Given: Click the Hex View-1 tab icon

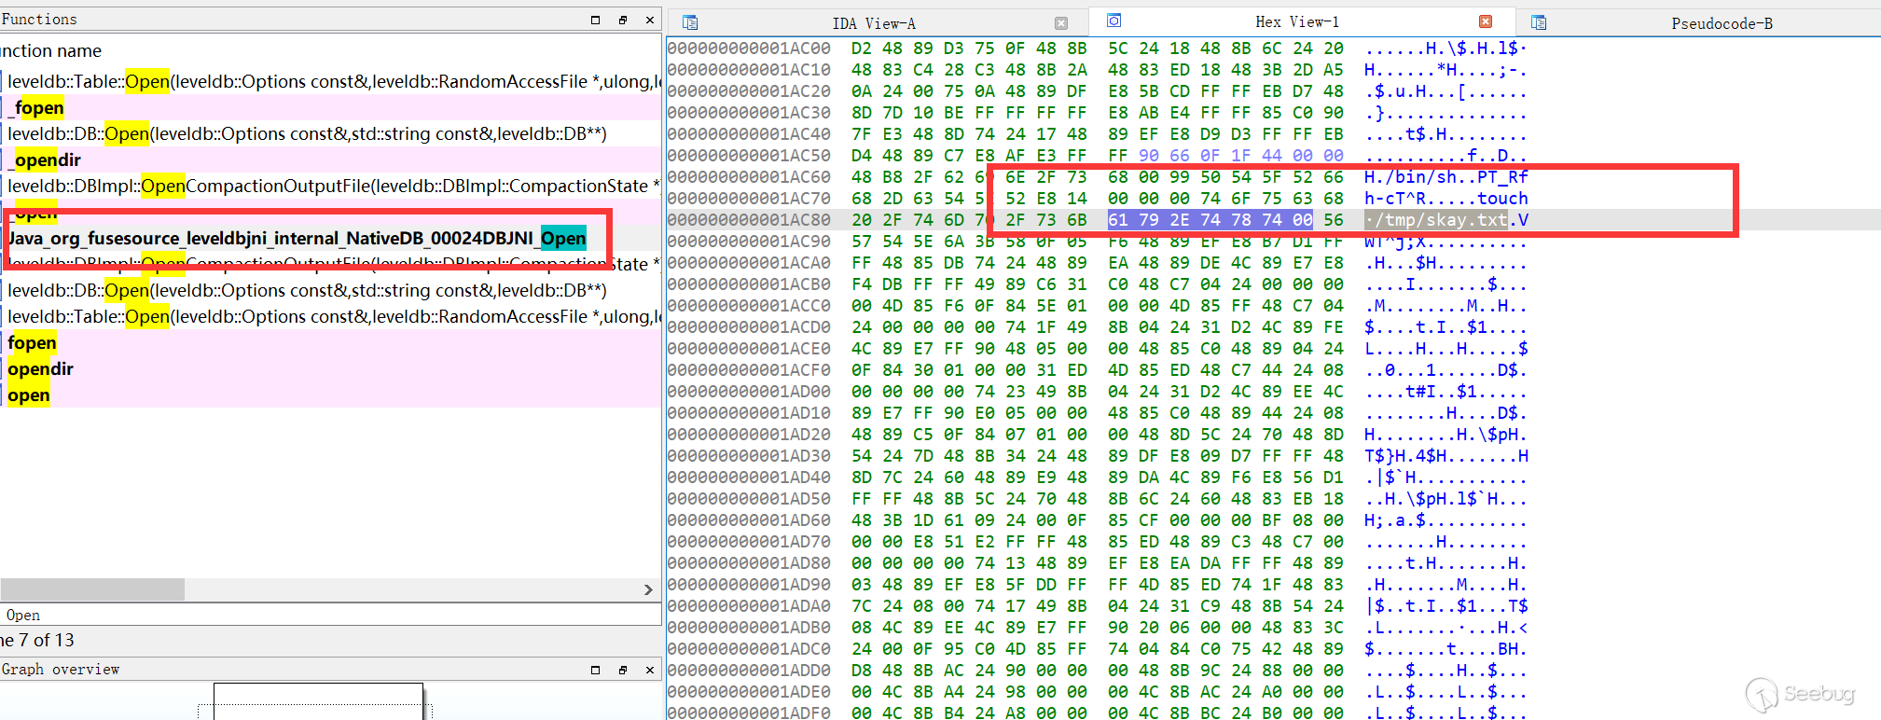Looking at the screenshot, I should pos(1113,21).
